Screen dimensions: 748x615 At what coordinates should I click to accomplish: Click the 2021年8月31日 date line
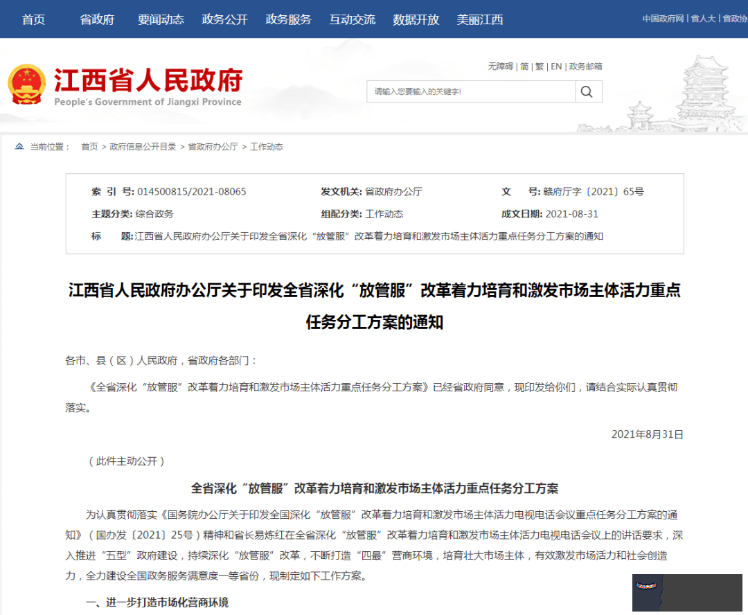[x=648, y=434]
